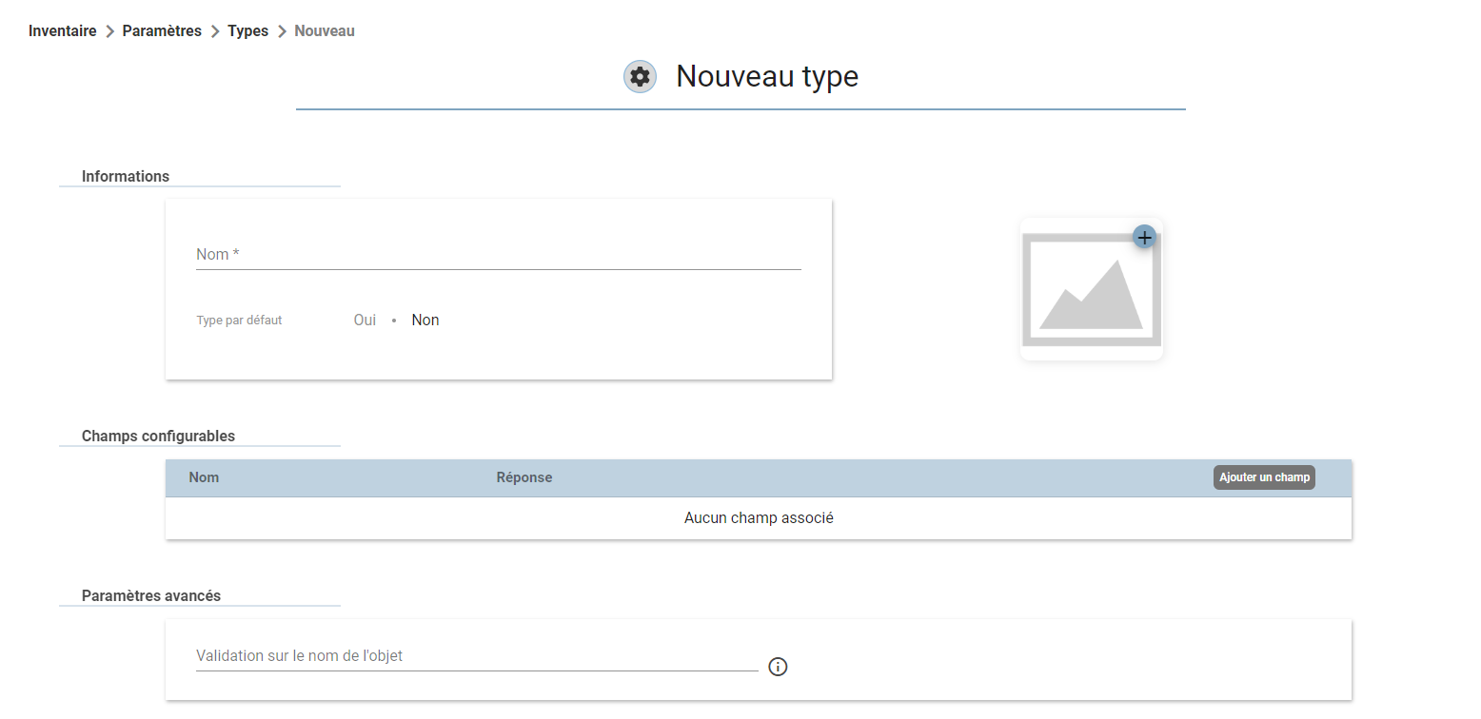Select Non for Type par défaut
Screen dimensions: 1481x719
click(x=425, y=321)
